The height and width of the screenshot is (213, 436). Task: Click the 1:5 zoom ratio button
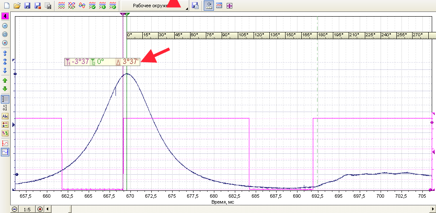[27, 210]
